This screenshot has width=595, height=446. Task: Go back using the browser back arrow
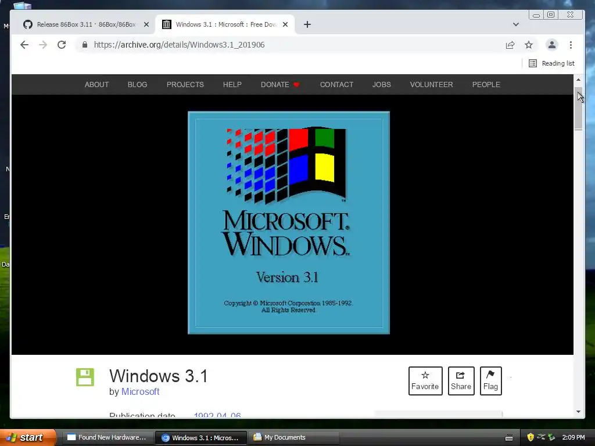click(24, 45)
